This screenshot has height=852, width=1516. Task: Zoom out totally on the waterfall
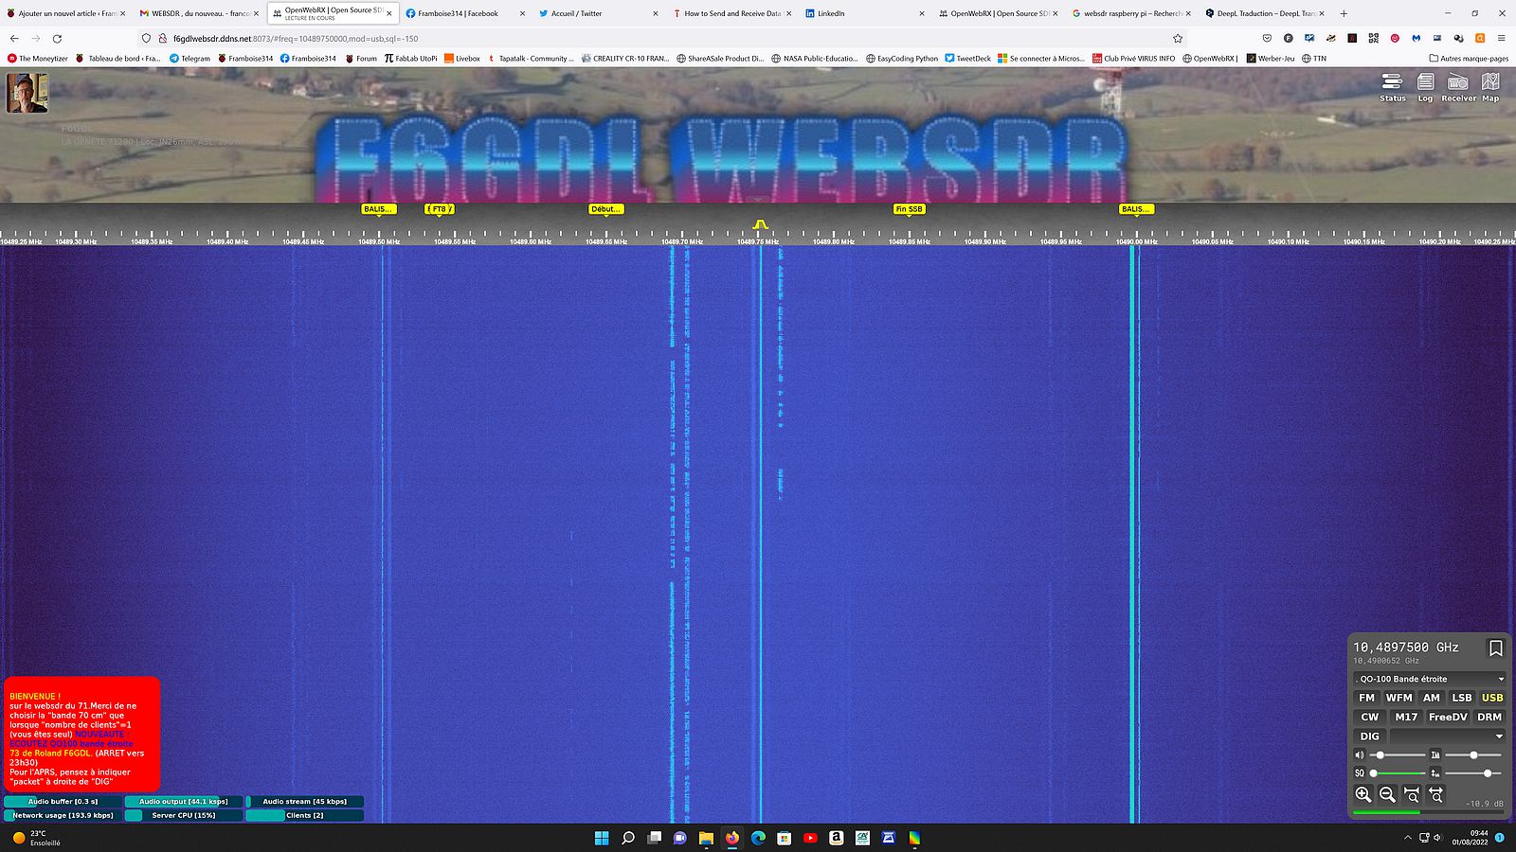[1435, 795]
